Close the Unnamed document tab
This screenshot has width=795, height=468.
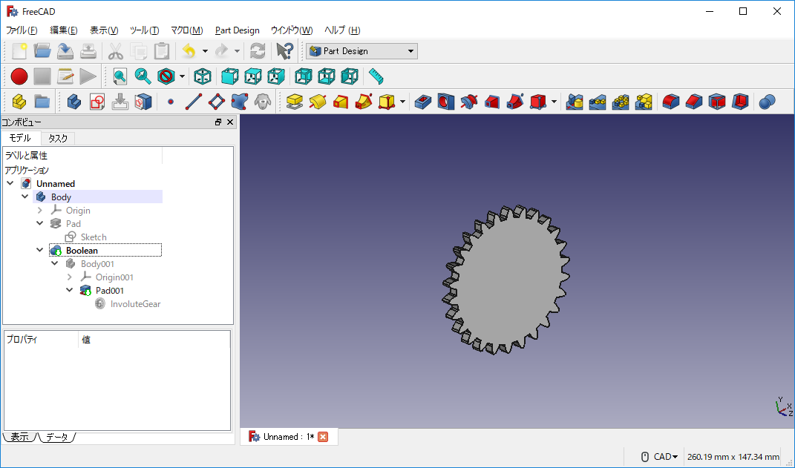(323, 437)
